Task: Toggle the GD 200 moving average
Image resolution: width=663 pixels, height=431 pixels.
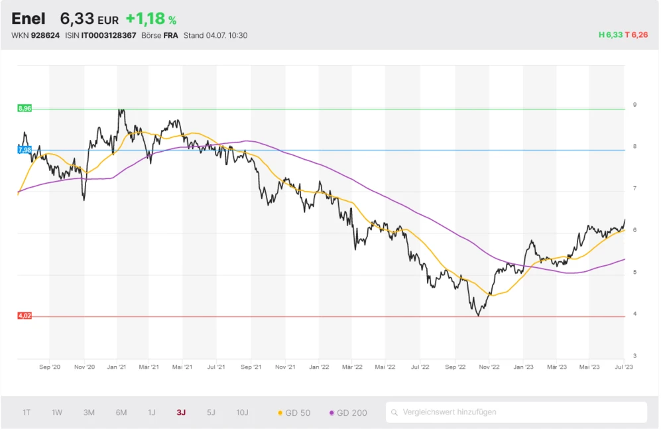Action: [348, 413]
